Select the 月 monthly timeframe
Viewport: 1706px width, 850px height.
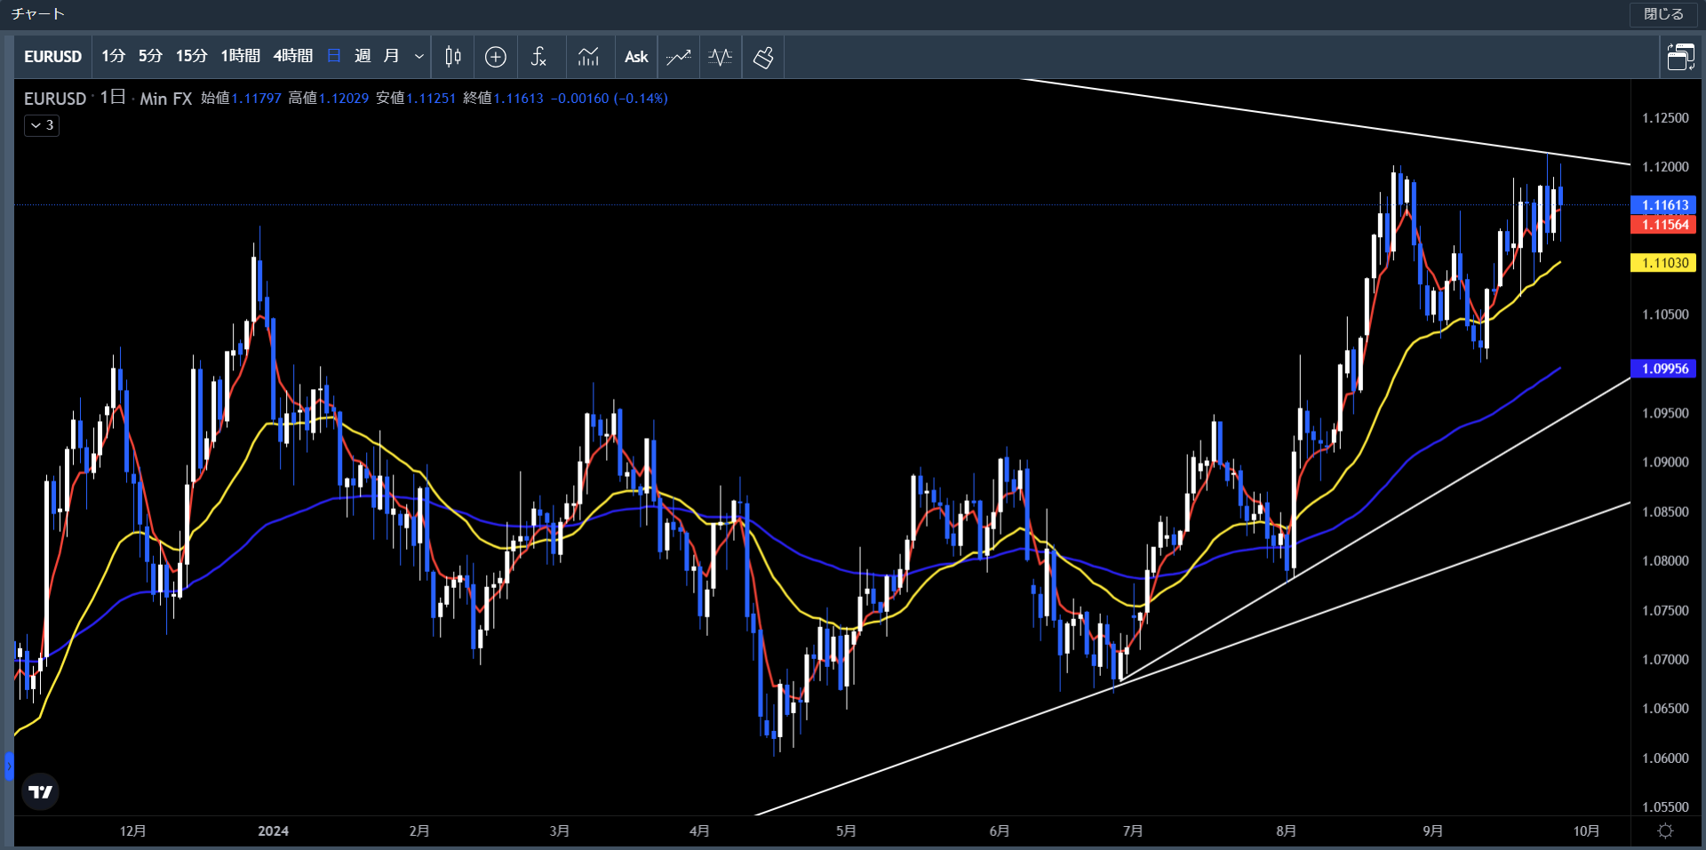[x=391, y=56]
